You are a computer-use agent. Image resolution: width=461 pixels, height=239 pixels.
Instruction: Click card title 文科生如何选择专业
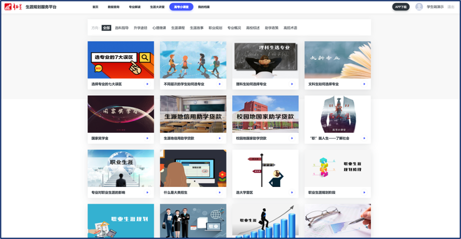[x=324, y=84]
